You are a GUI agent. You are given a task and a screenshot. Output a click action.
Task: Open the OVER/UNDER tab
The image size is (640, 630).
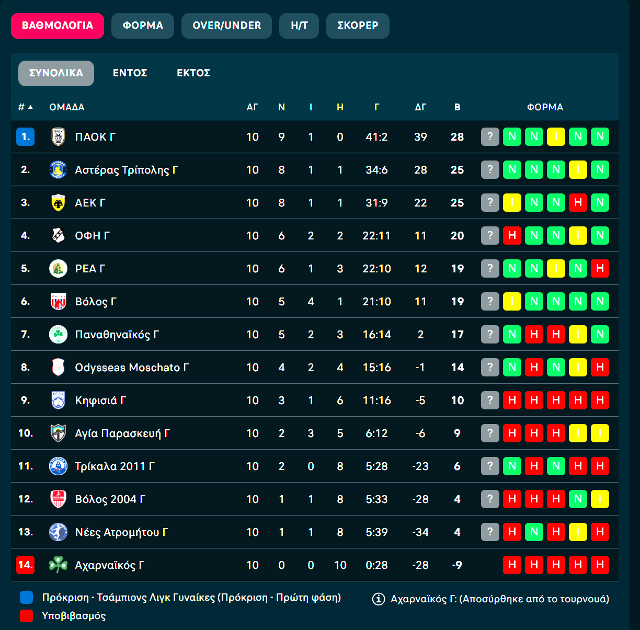point(226,26)
